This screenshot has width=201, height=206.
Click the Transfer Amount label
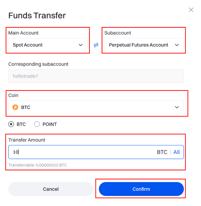point(27,140)
